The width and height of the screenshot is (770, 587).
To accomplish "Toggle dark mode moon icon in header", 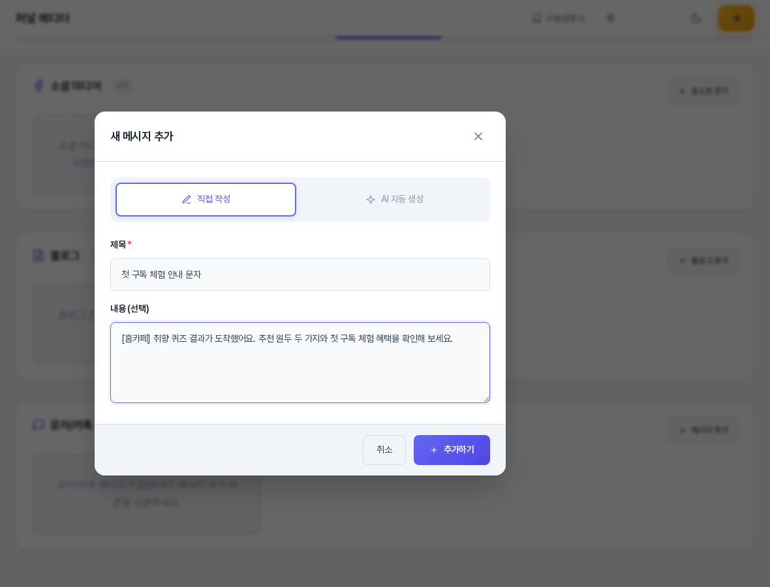I will (696, 19).
